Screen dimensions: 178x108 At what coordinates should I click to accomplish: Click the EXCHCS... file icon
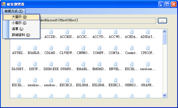[67, 80]
